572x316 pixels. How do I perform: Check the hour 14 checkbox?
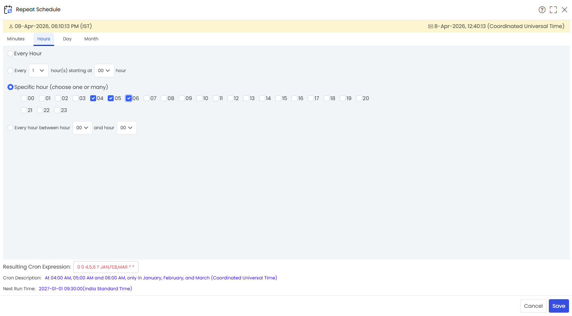point(262,98)
